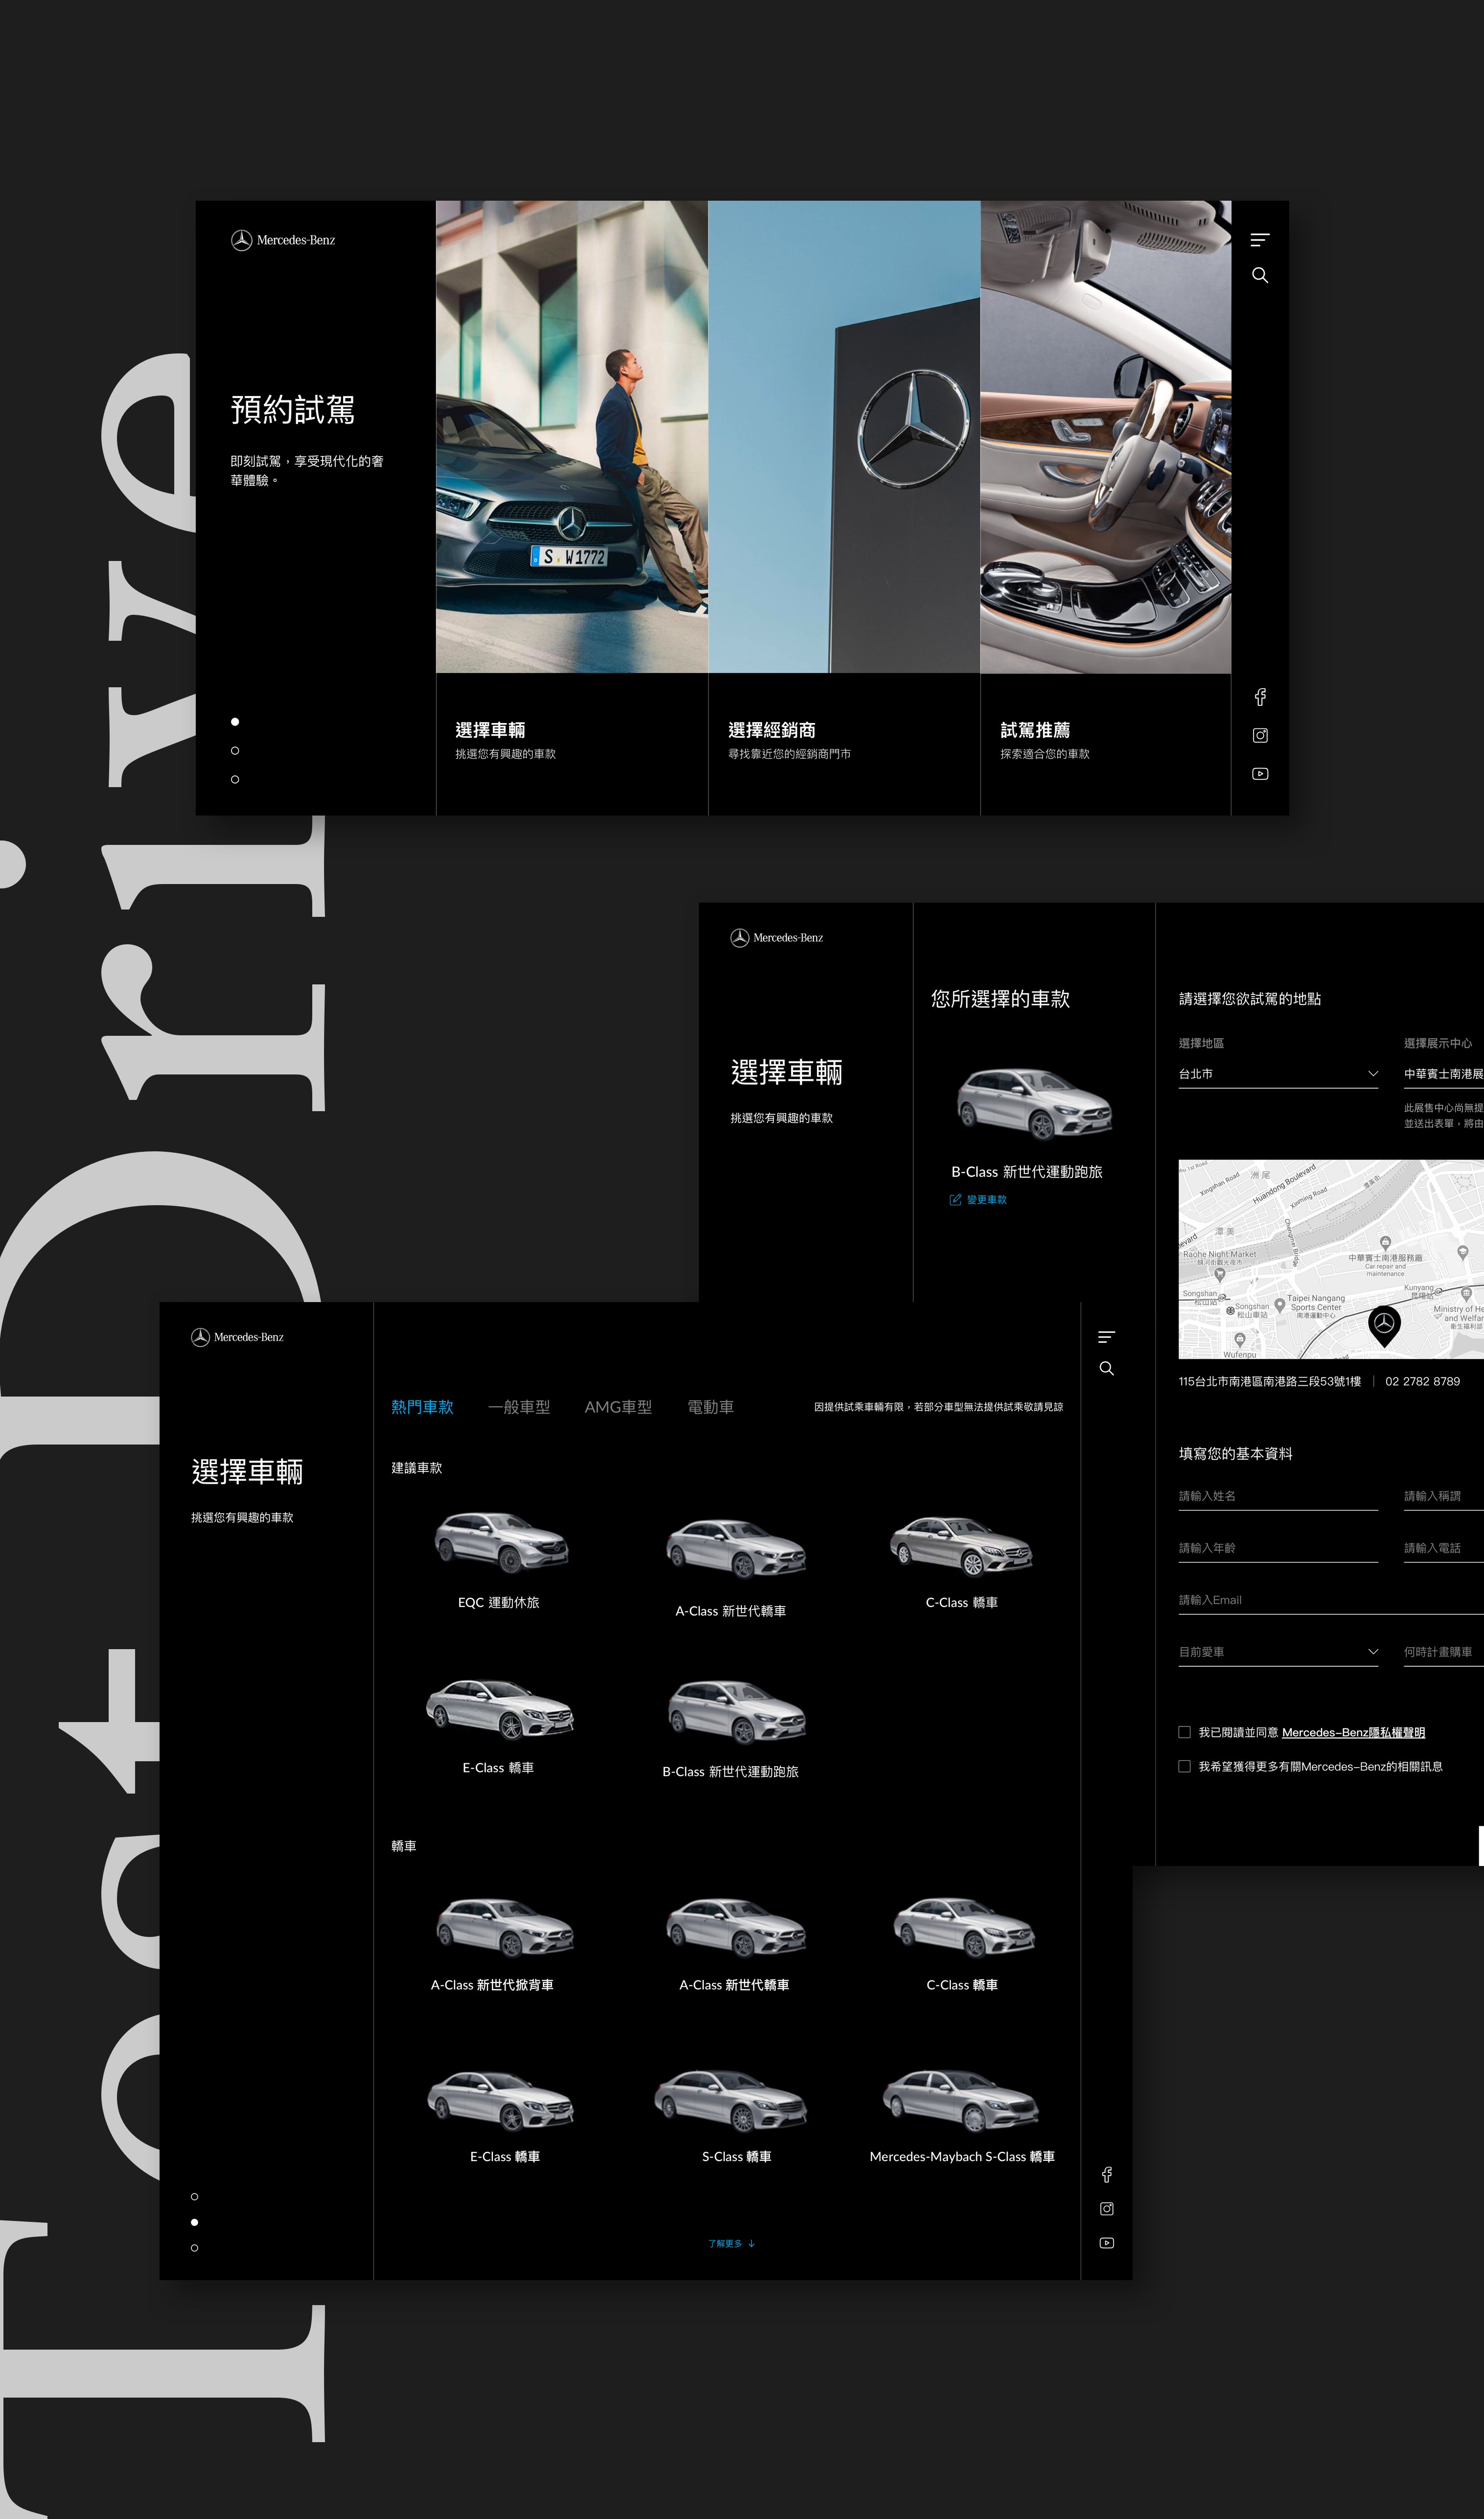Check the Mercedes-Benz privacy agreement box

[x=1184, y=1732]
